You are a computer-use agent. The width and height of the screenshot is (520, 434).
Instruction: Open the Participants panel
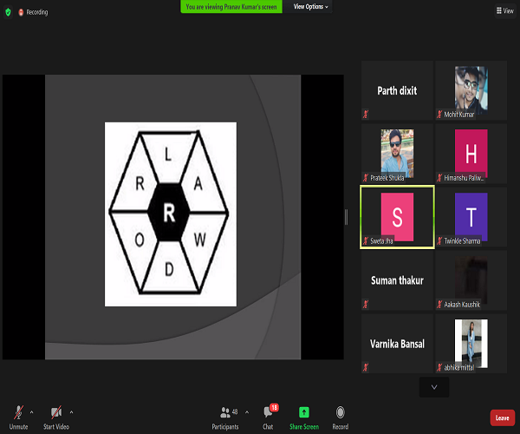click(x=225, y=418)
